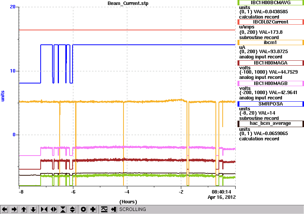Click the -2 hours x-axis tick label
304x214 pixels.
tap(181, 192)
